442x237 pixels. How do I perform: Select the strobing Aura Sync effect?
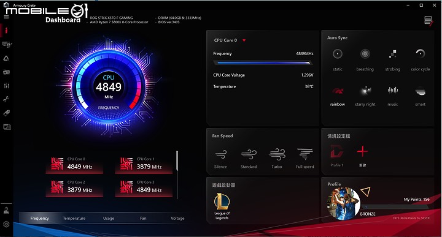click(x=393, y=59)
